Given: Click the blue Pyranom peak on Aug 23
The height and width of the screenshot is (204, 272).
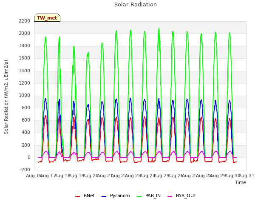Looking at the screenshot, I should [130, 98].
